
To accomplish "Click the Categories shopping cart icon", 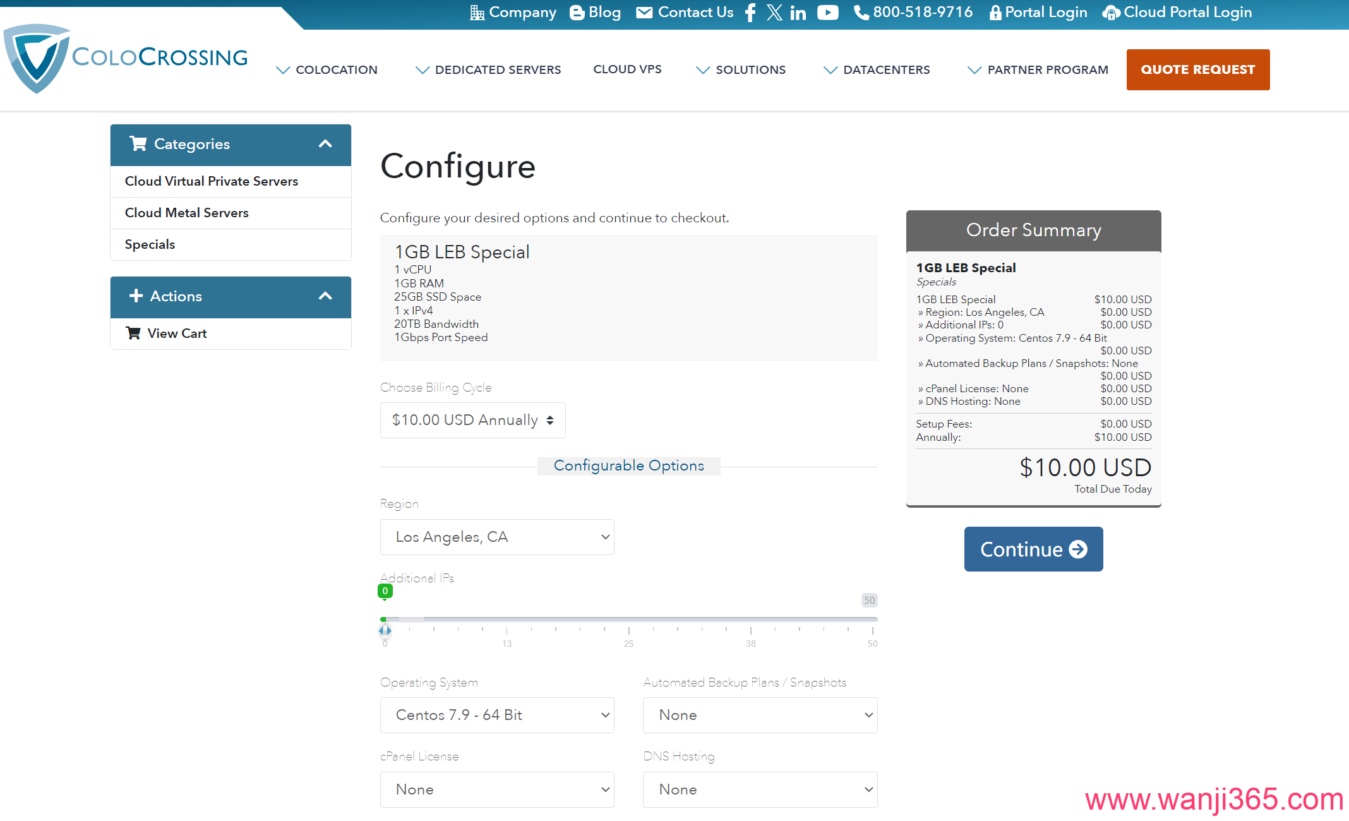I will [138, 144].
